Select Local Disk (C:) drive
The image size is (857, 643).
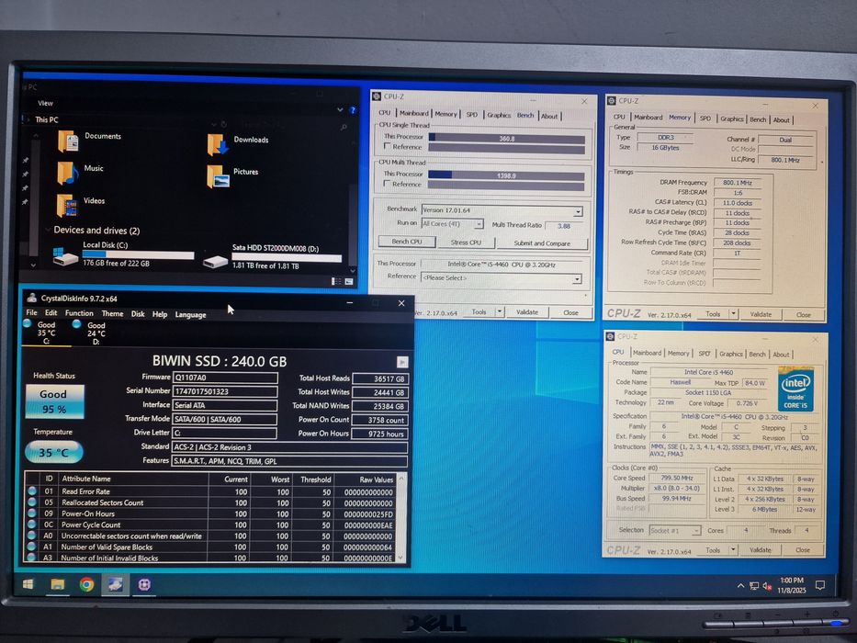point(123,254)
